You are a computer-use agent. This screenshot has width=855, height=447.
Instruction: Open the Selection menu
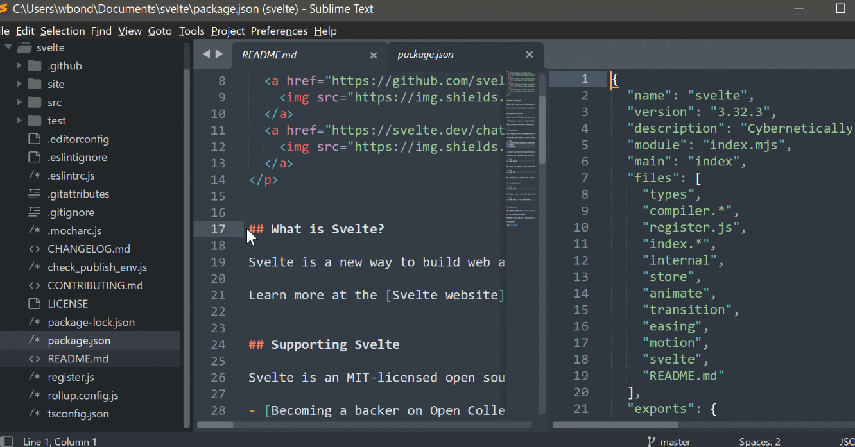63,31
